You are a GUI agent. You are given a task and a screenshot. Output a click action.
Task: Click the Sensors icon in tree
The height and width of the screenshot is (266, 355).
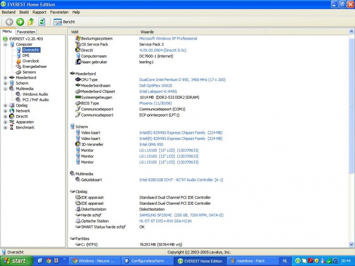click(19, 72)
